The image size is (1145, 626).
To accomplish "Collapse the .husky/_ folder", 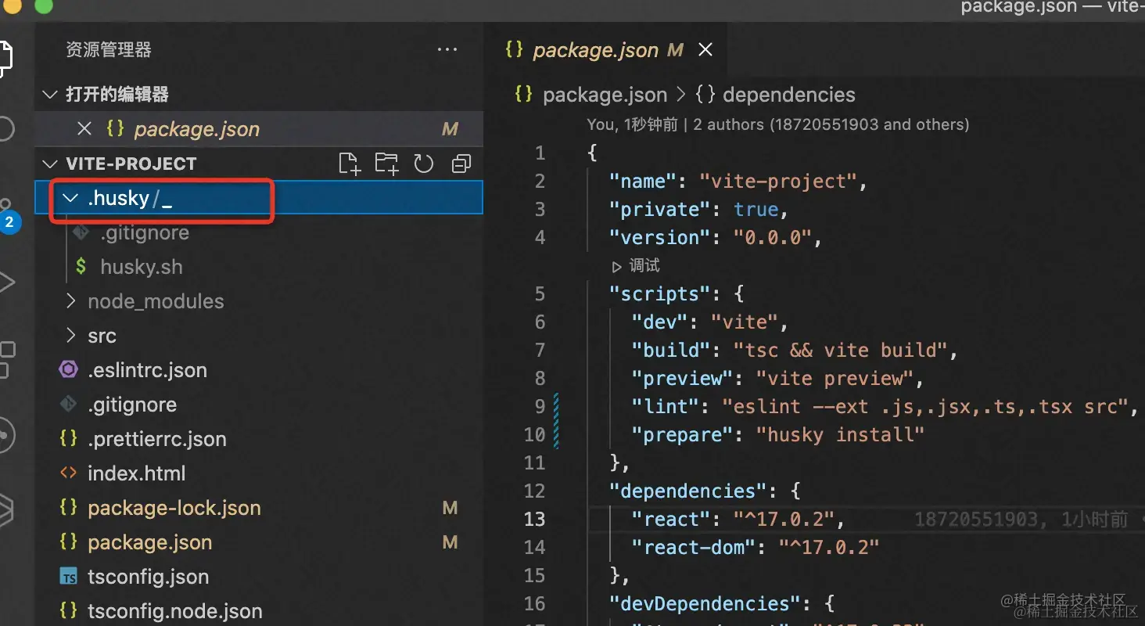I will pos(70,198).
